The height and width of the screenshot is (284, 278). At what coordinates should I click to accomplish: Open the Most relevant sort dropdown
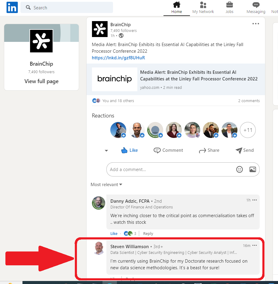pyautogui.click(x=106, y=185)
